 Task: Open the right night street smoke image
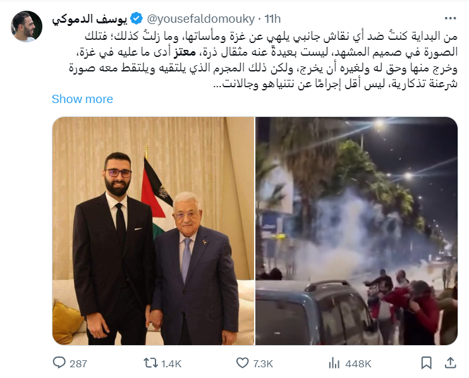click(x=356, y=231)
